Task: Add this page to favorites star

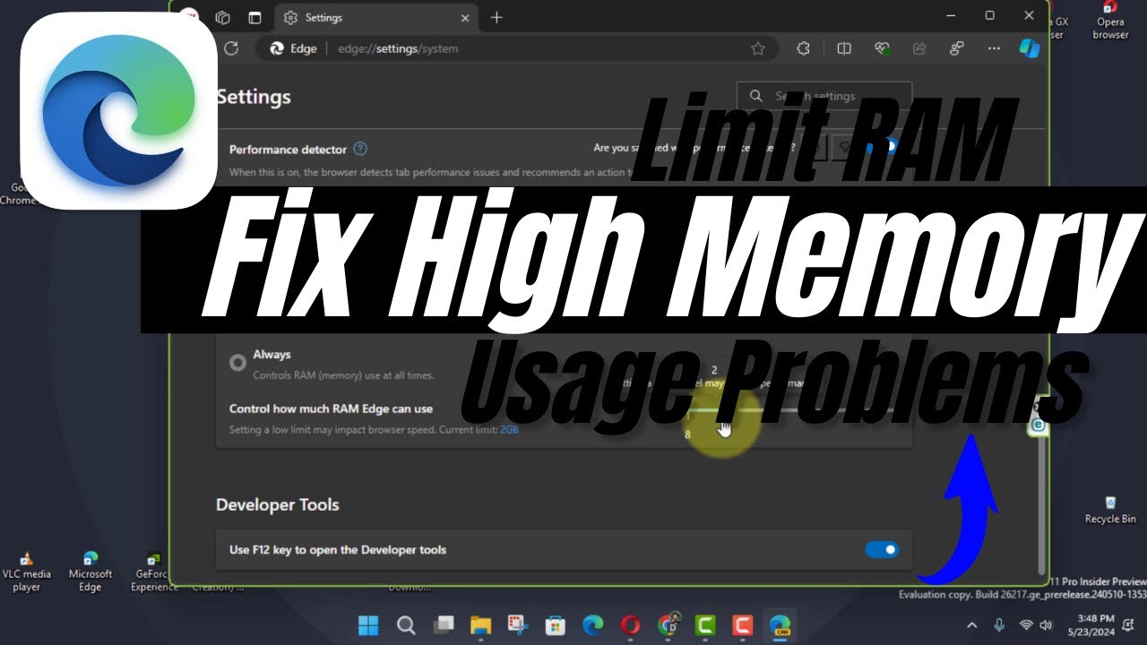Action: pos(758,48)
